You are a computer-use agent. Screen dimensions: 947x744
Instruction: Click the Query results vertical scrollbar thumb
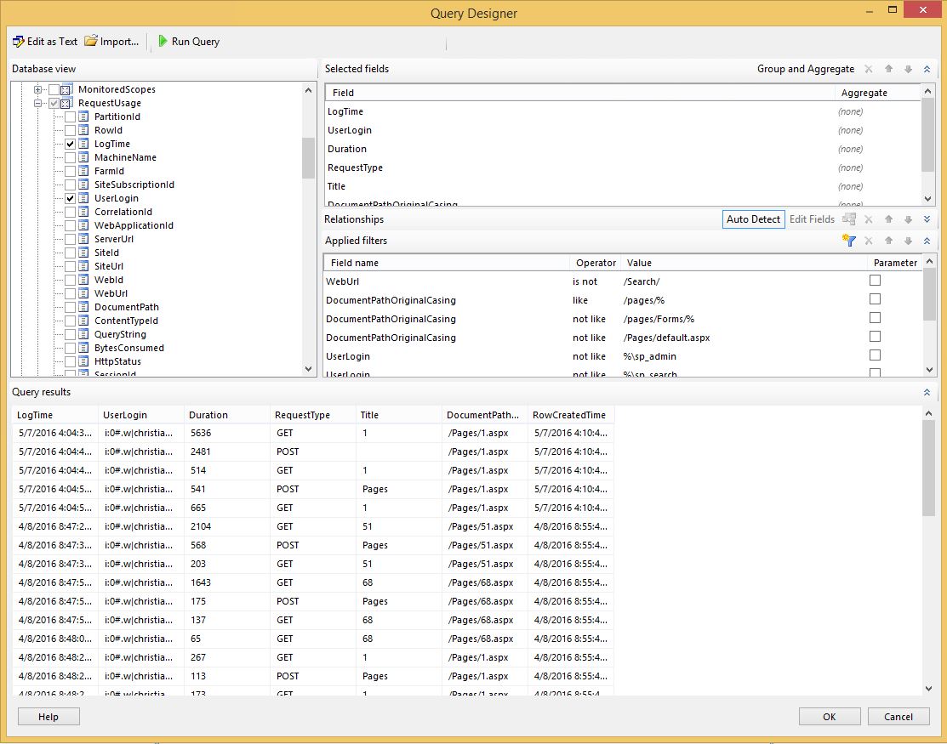click(x=928, y=469)
